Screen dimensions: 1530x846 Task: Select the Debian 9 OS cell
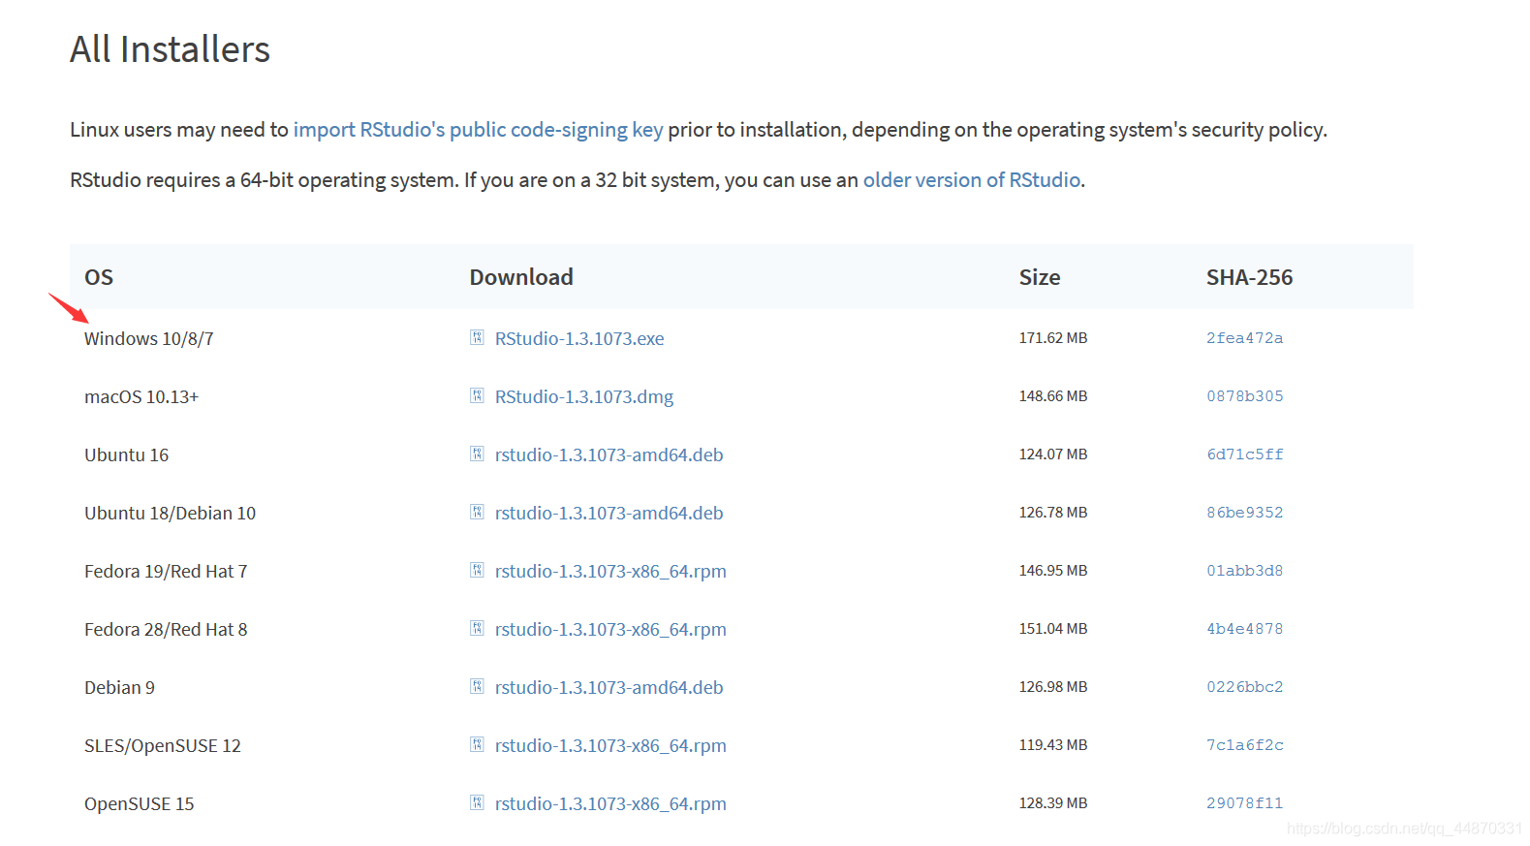[119, 687]
